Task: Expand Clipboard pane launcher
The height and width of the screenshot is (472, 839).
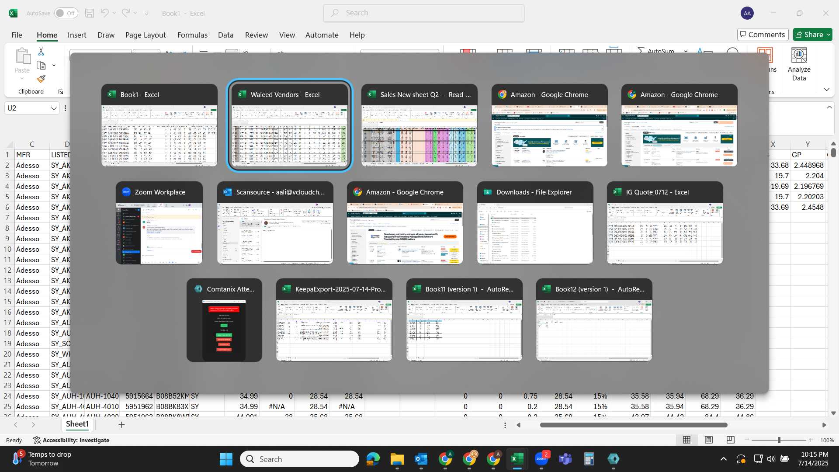Action: click(x=60, y=92)
